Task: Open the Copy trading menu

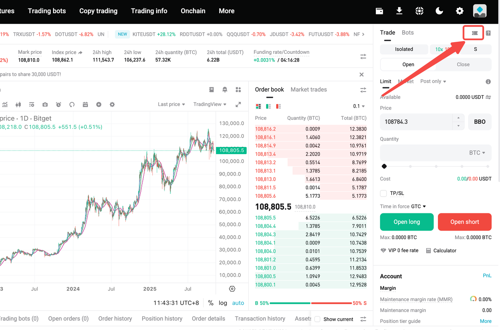Action: pyautogui.click(x=98, y=11)
